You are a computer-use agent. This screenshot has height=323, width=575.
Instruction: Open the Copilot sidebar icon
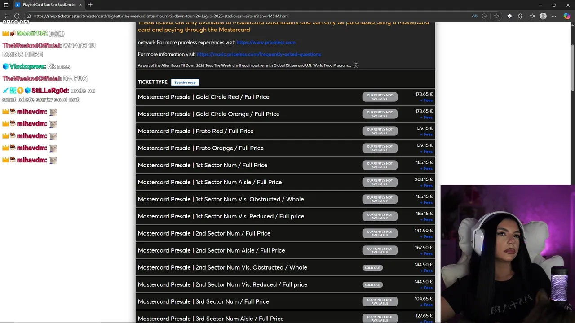point(566,16)
